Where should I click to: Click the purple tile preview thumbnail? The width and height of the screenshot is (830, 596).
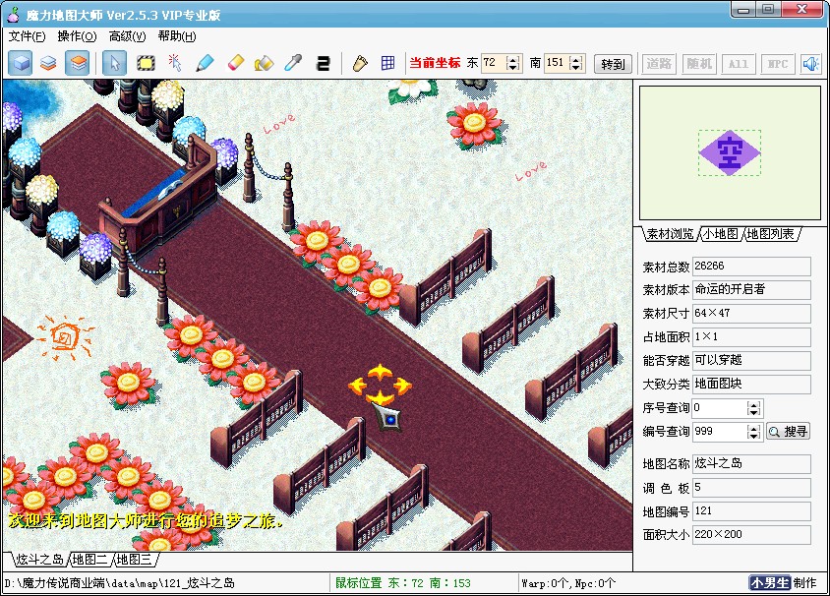pos(729,152)
